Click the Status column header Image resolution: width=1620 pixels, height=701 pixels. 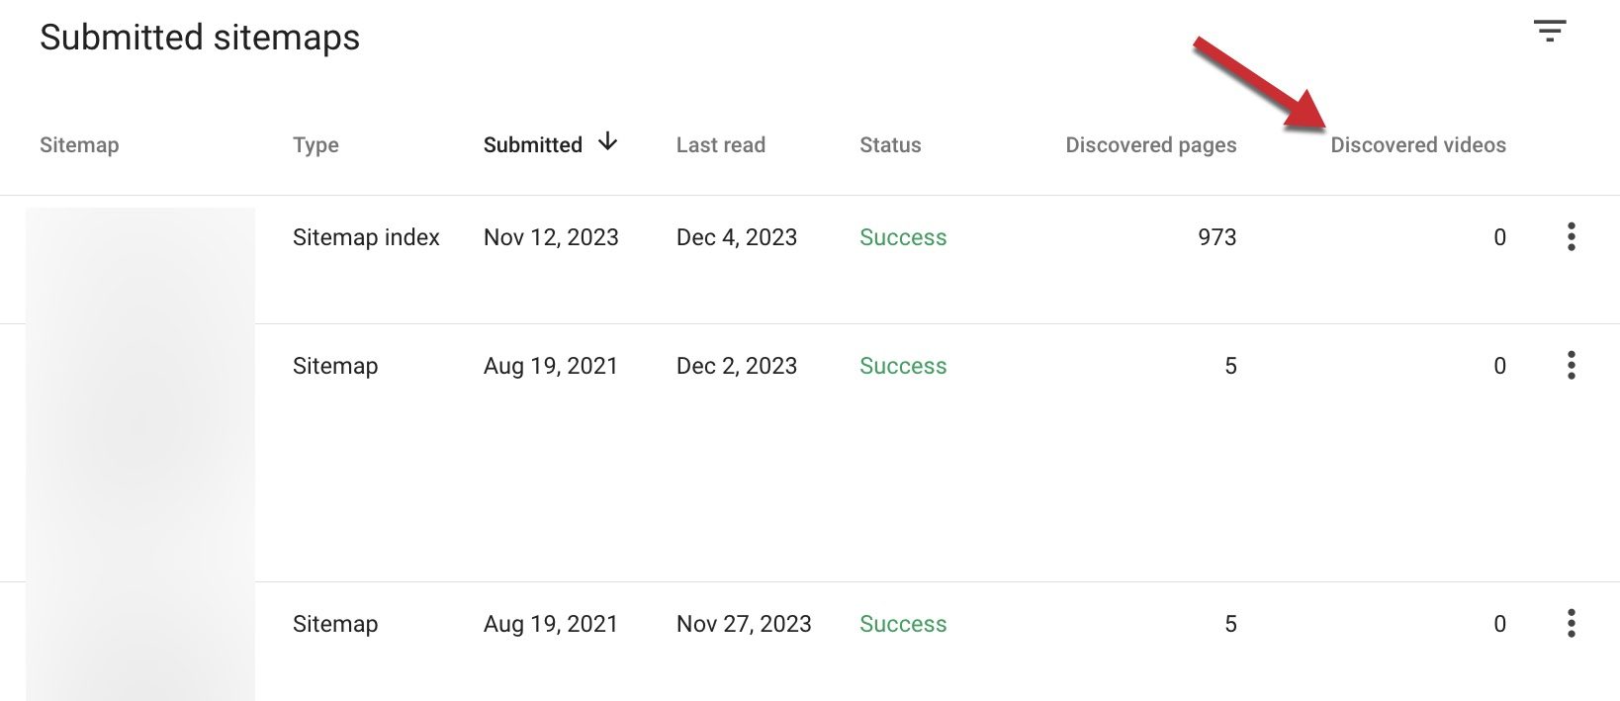(x=890, y=144)
